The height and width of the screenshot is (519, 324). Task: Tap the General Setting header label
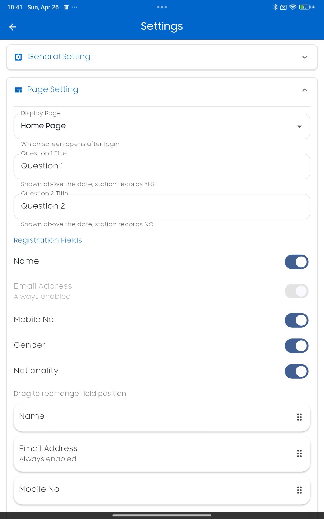(x=59, y=57)
